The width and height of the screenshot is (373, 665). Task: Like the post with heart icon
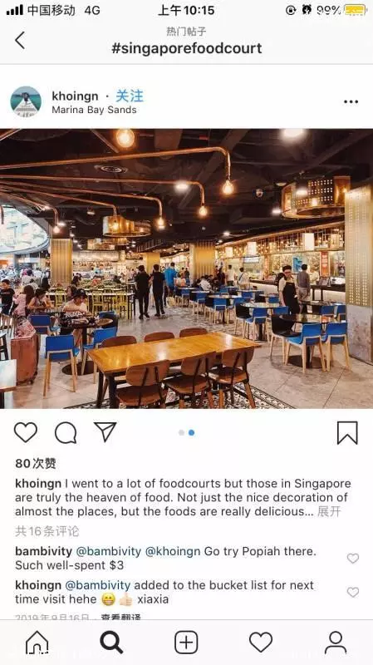point(26,432)
